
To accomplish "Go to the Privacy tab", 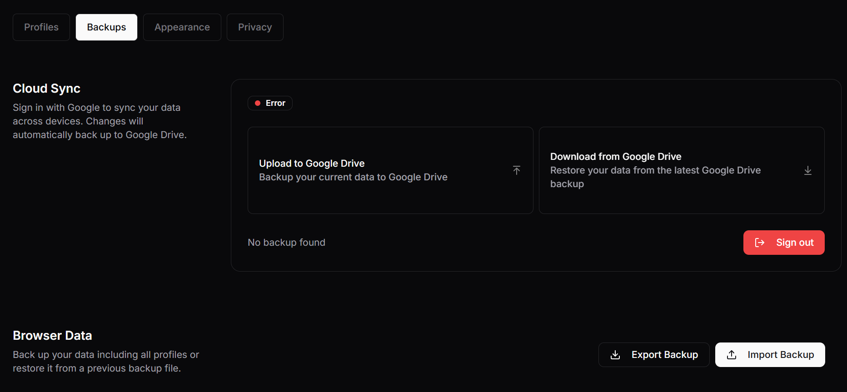I will tap(255, 27).
